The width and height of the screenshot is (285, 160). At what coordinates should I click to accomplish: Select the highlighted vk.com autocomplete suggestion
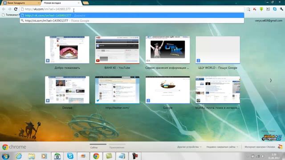(x=132, y=16)
